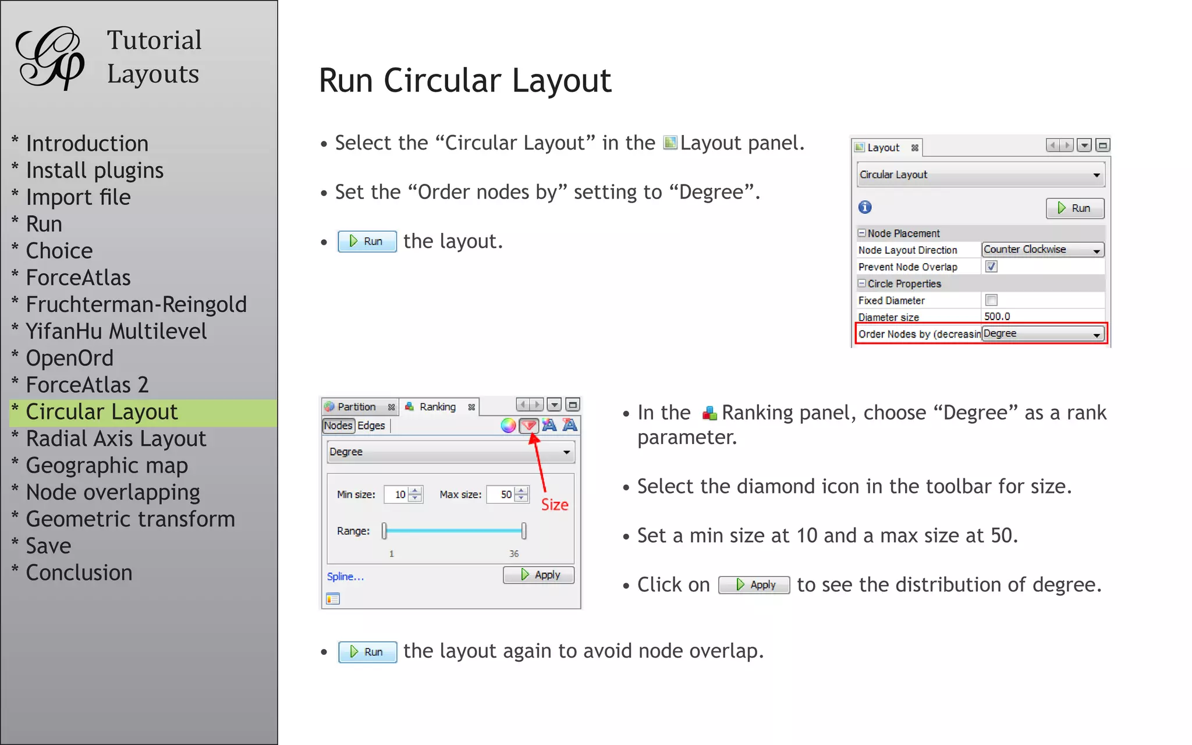This screenshot has height=745, width=1192.
Task: Click Run in the Layout panel
Action: (1074, 208)
